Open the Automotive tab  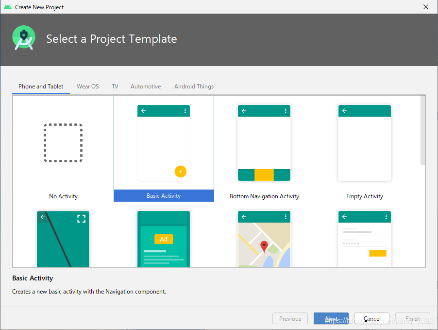click(146, 87)
